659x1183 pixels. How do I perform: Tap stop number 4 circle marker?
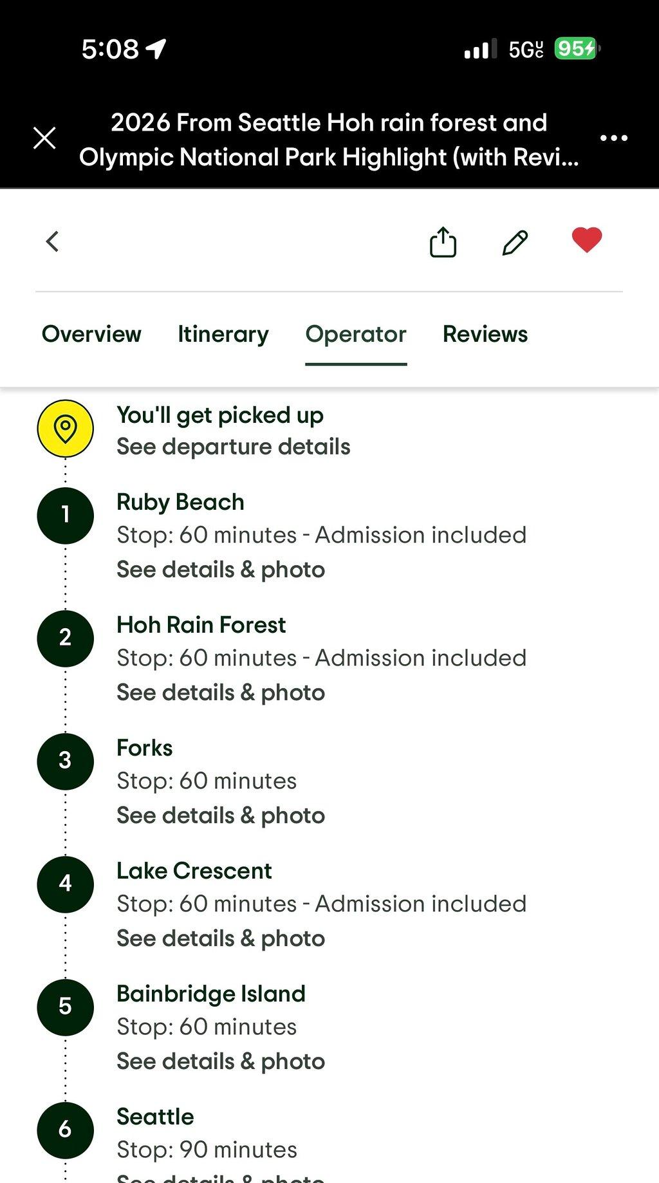tap(65, 884)
